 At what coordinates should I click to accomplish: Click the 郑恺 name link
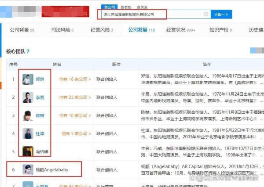pyautogui.click(x=40, y=79)
